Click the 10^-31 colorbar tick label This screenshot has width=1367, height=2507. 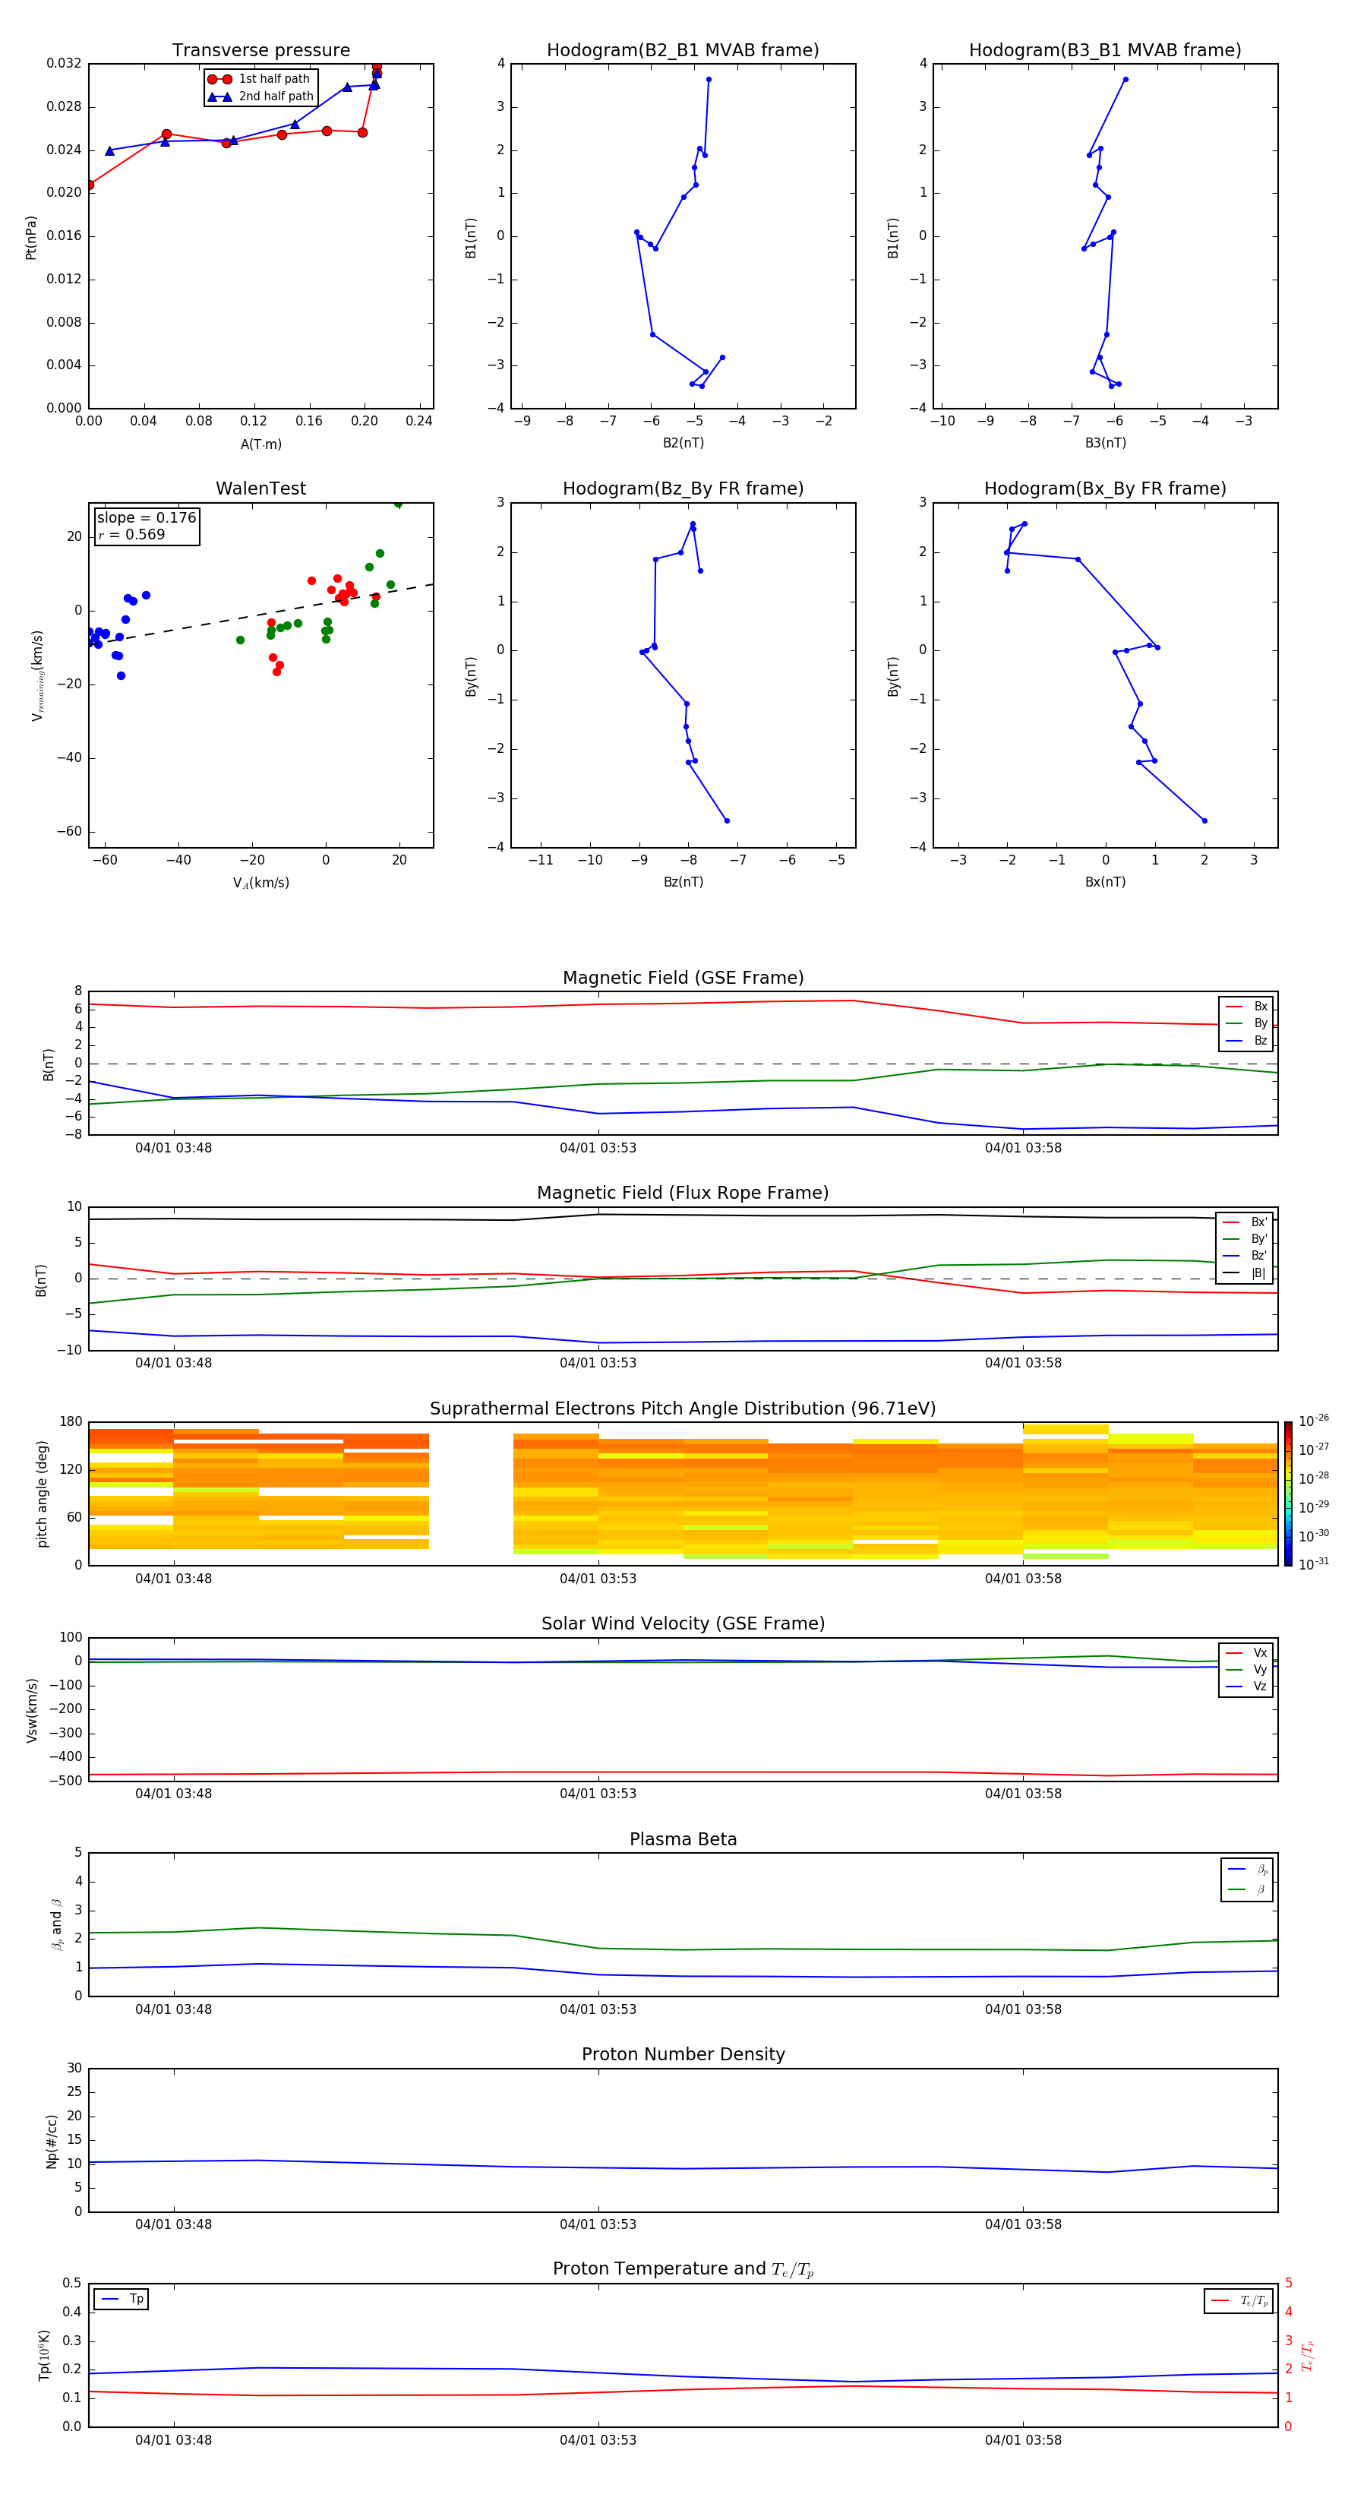pos(1314,1564)
